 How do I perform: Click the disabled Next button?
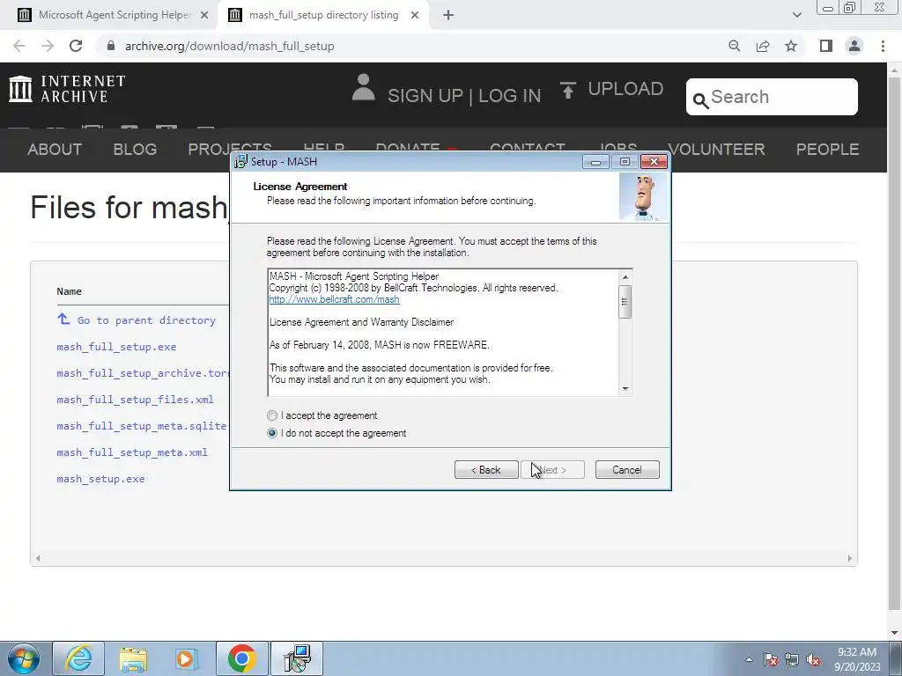[552, 470]
